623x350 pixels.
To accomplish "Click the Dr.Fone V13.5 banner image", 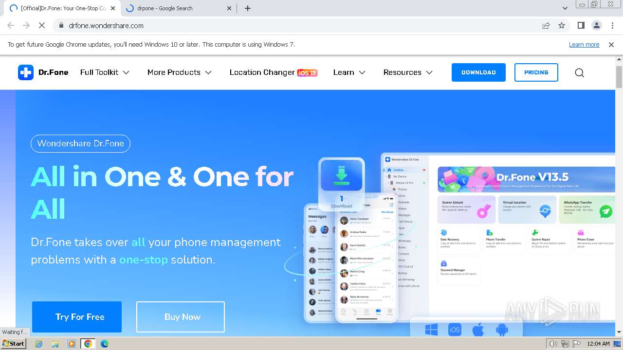I will tap(526, 178).
